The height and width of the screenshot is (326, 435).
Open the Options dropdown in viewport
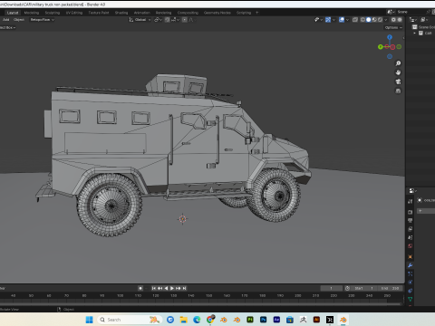[x=393, y=27]
